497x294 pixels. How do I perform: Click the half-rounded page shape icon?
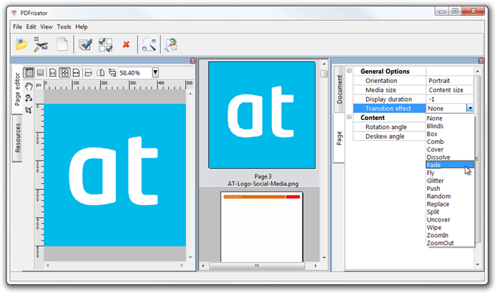[x=88, y=72]
